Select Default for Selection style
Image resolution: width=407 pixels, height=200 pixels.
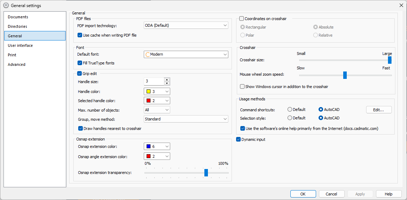tap(290, 118)
